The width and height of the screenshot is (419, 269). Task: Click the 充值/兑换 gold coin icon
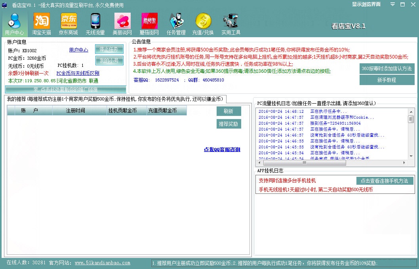203,23
